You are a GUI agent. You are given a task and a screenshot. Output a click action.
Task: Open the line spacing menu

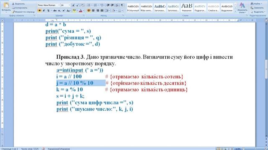coord(108,11)
